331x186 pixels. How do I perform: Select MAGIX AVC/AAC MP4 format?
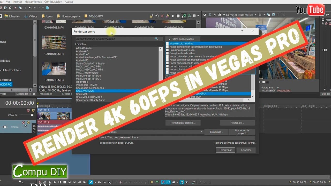pos(88,67)
